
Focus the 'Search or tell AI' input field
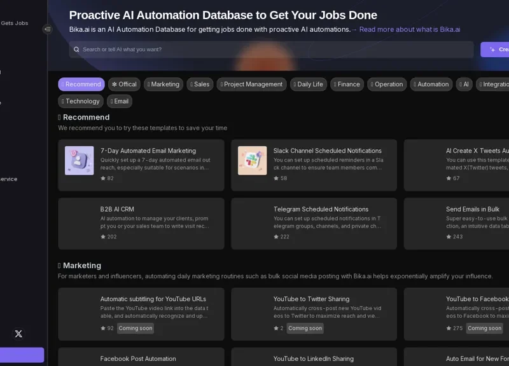(274, 50)
